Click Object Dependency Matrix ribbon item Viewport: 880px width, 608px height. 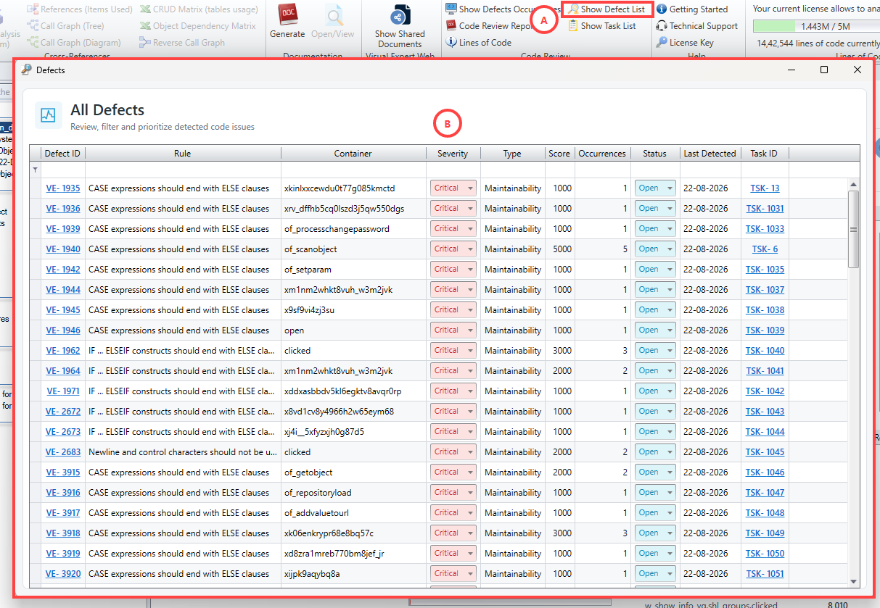[198, 26]
